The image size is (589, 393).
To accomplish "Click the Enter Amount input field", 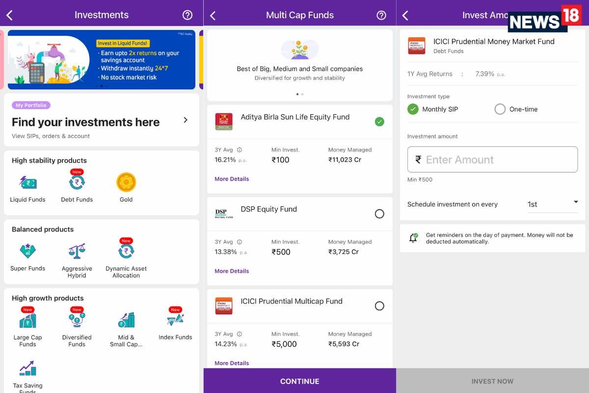I will point(492,159).
